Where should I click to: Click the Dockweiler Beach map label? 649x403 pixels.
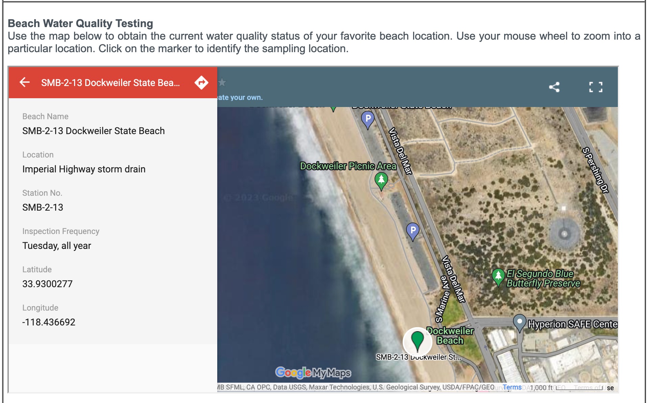450,336
